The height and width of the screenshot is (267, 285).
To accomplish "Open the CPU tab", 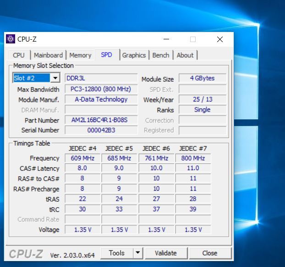I will coord(19,55).
